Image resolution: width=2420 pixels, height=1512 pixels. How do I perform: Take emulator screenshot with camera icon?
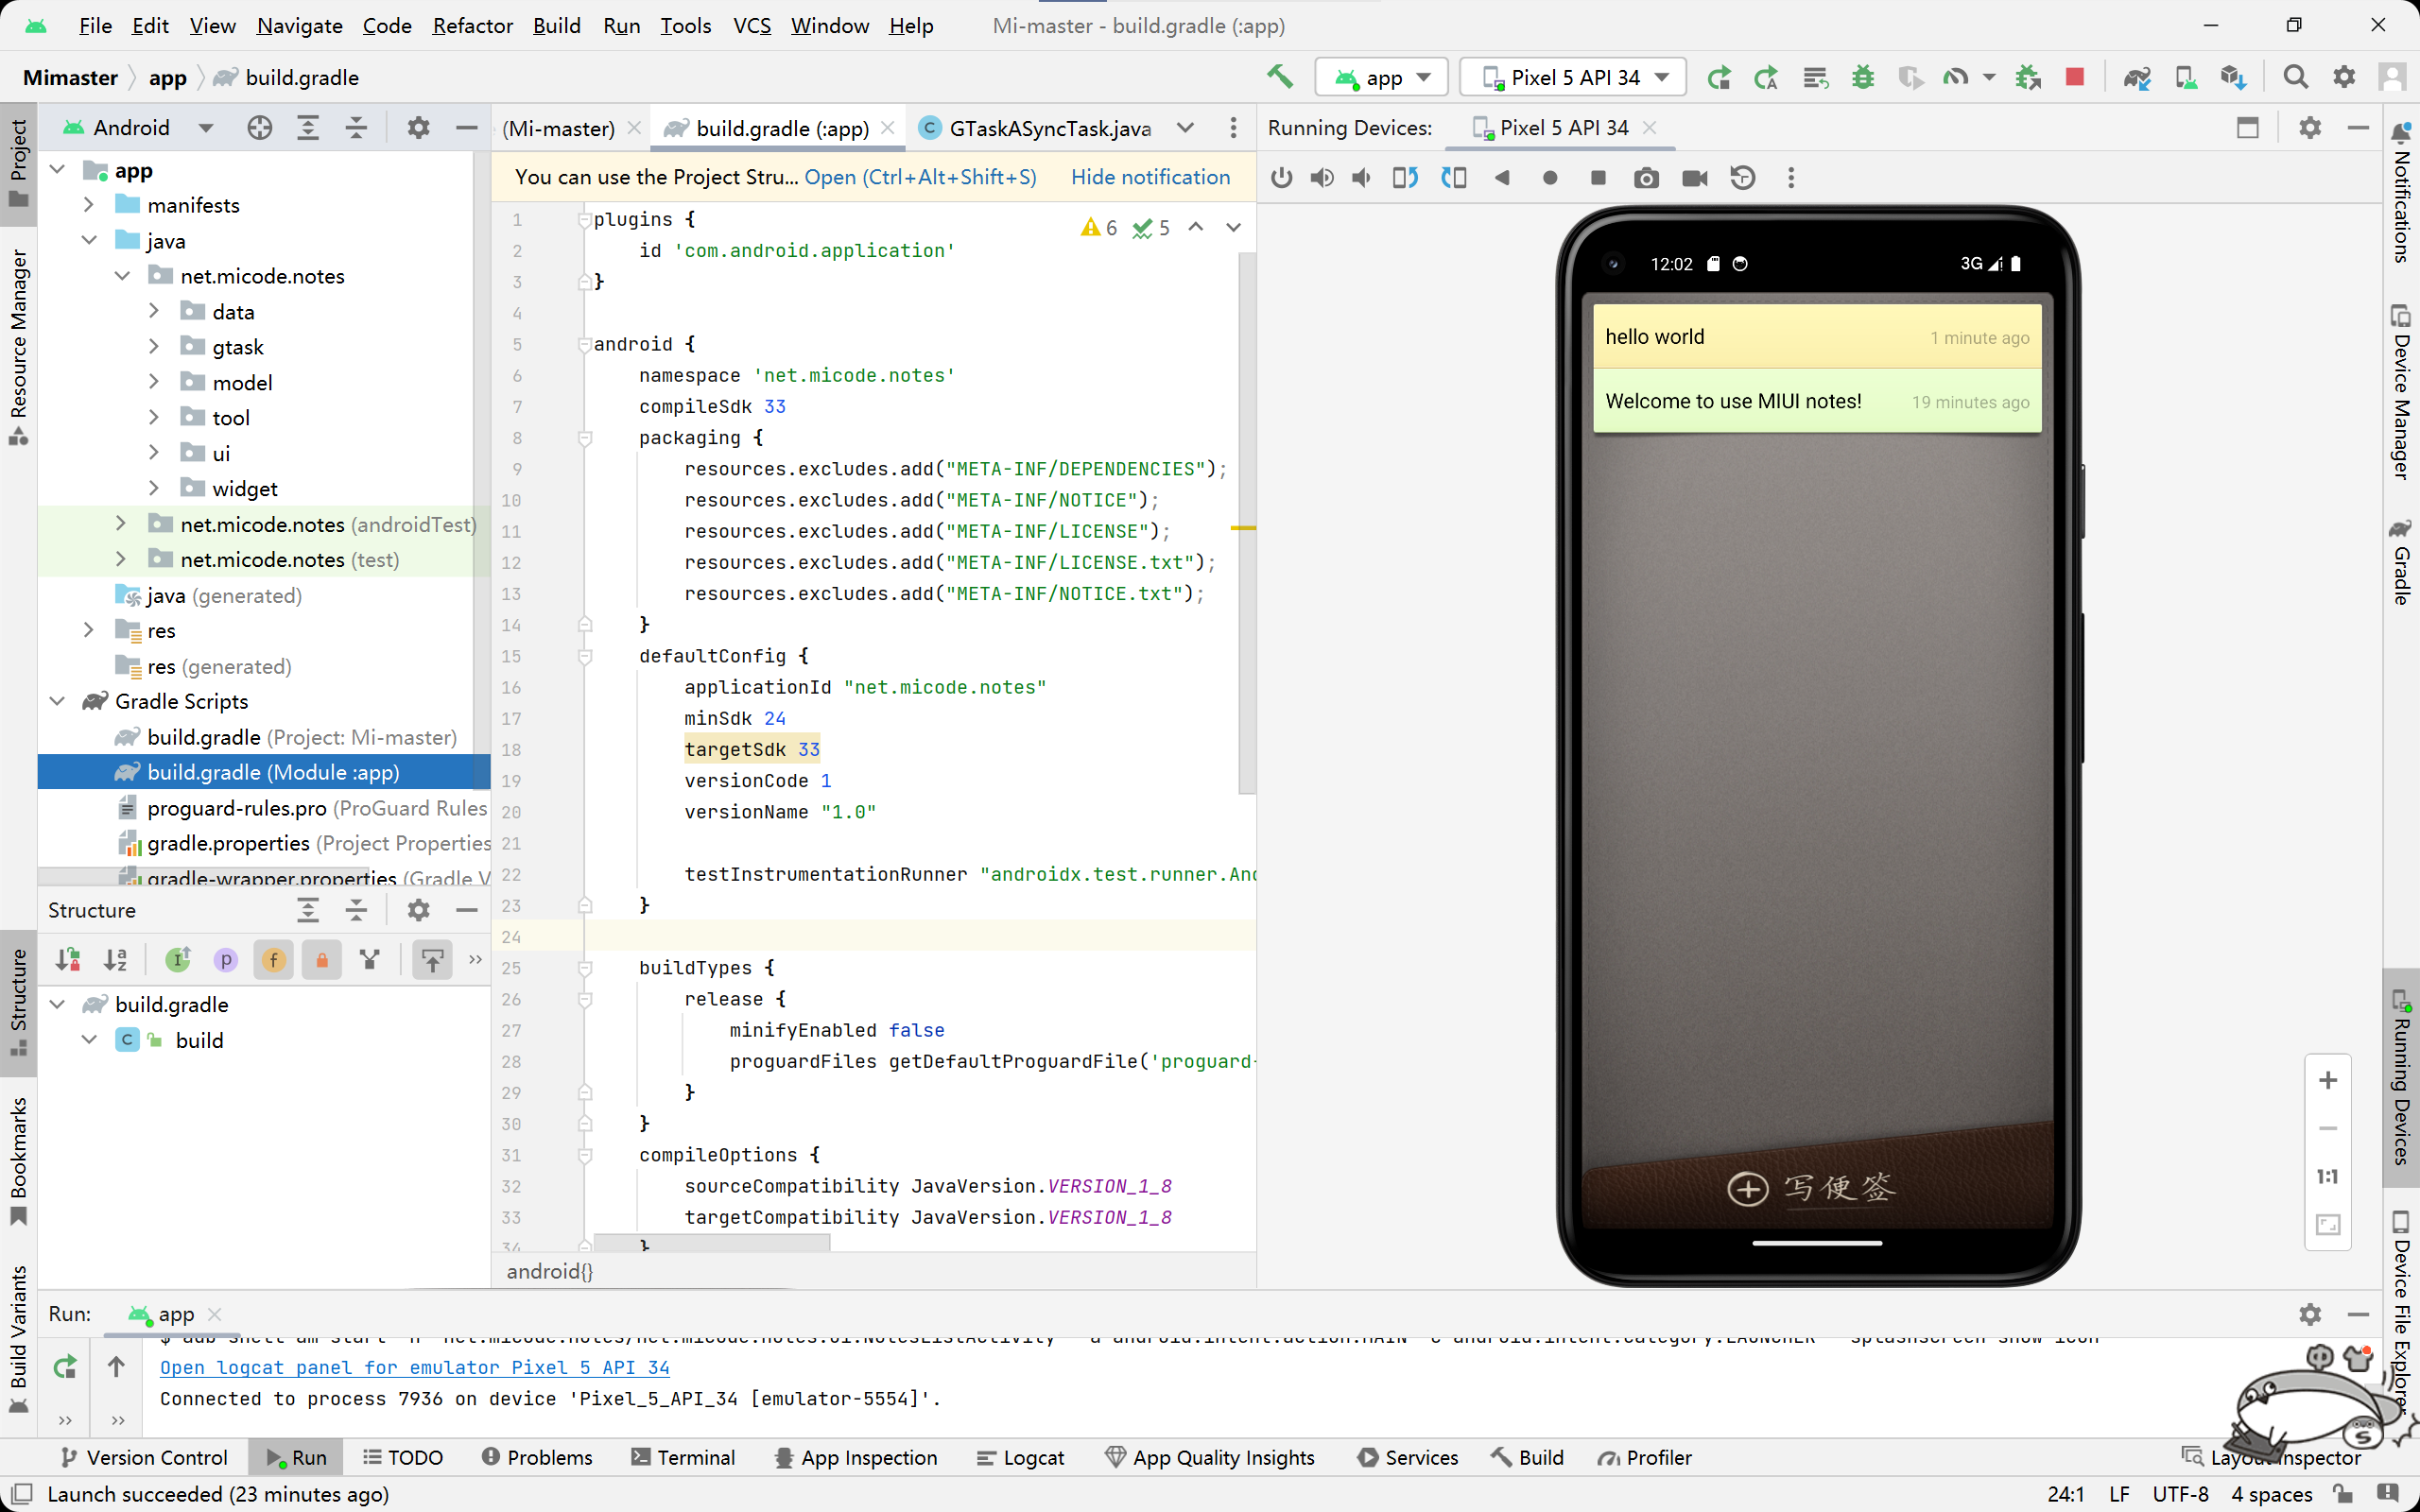click(1646, 178)
